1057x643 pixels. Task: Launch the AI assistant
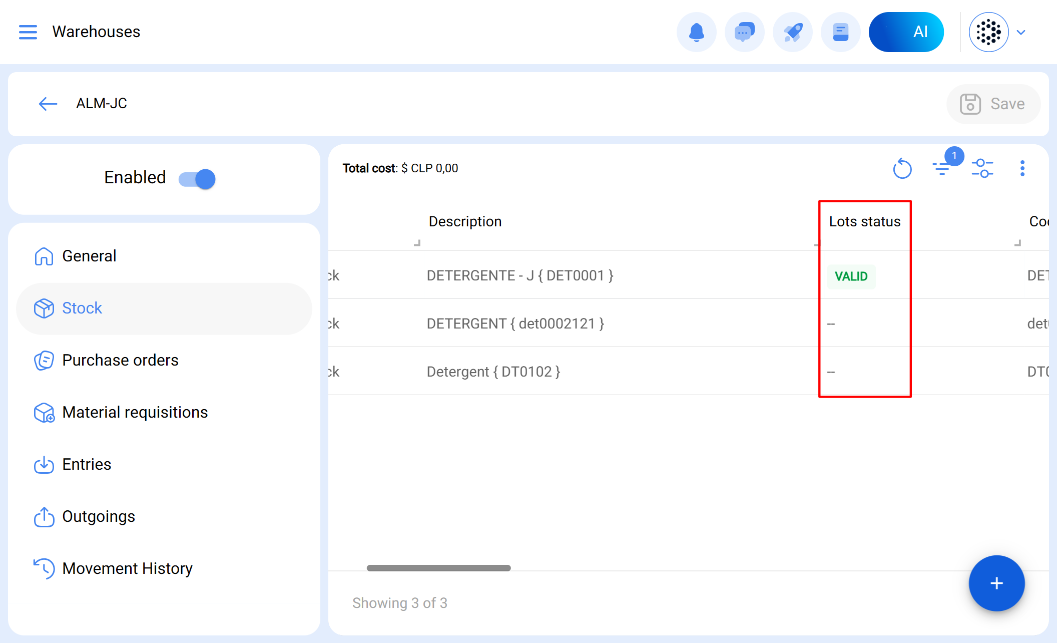click(906, 32)
